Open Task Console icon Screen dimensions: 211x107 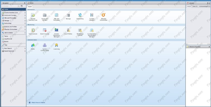[33, 30]
